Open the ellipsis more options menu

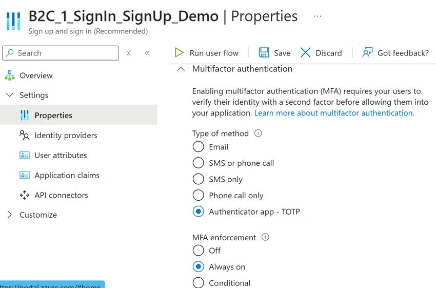pyautogui.click(x=318, y=16)
